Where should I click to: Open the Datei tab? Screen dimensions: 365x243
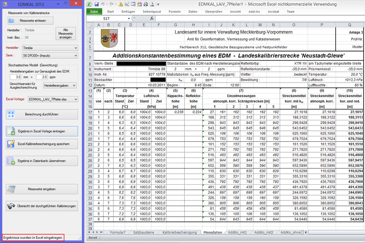(94, 11)
